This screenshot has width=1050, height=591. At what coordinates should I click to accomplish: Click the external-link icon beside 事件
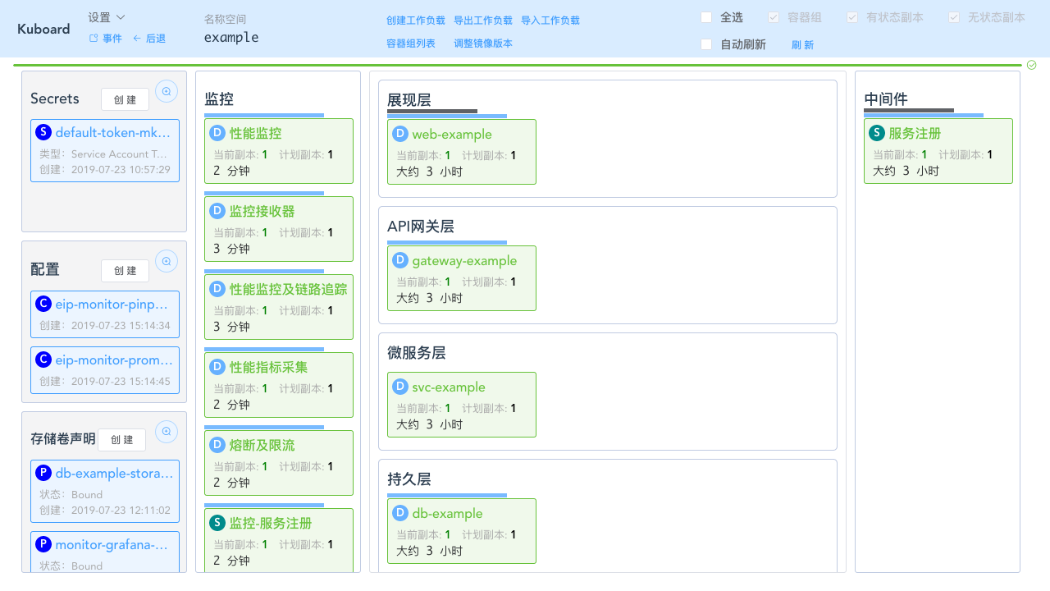pyautogui.click(x=93, y=38)
